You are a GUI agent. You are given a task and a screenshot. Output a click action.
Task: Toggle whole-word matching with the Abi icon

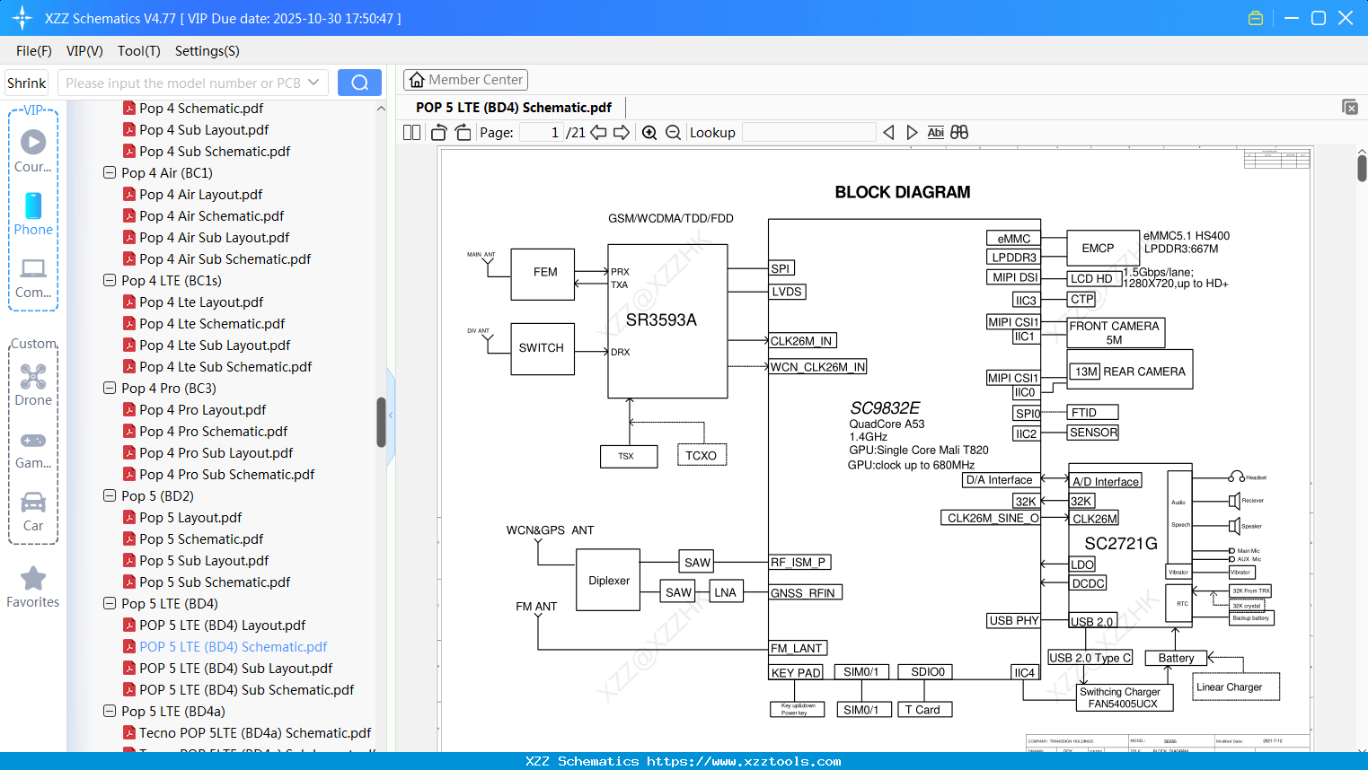click(x=936, y=132)
